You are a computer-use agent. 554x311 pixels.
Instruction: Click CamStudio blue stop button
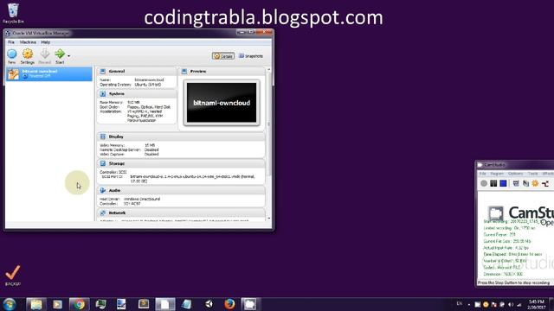[503, 183]
